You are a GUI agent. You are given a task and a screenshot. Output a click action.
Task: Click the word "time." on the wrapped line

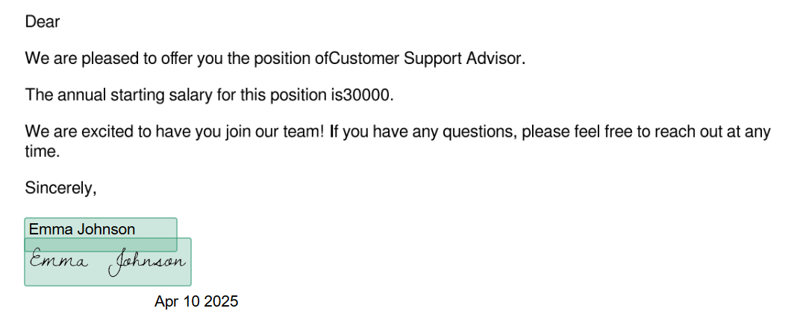pos(43,152)
